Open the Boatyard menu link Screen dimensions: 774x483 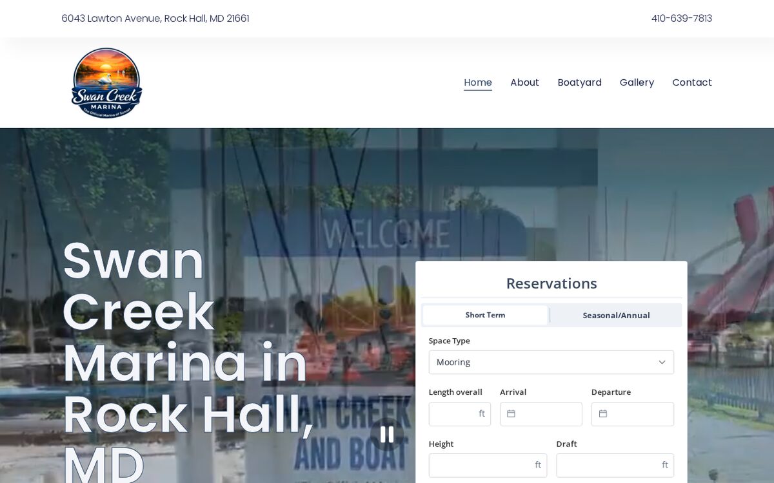(579, 82)
